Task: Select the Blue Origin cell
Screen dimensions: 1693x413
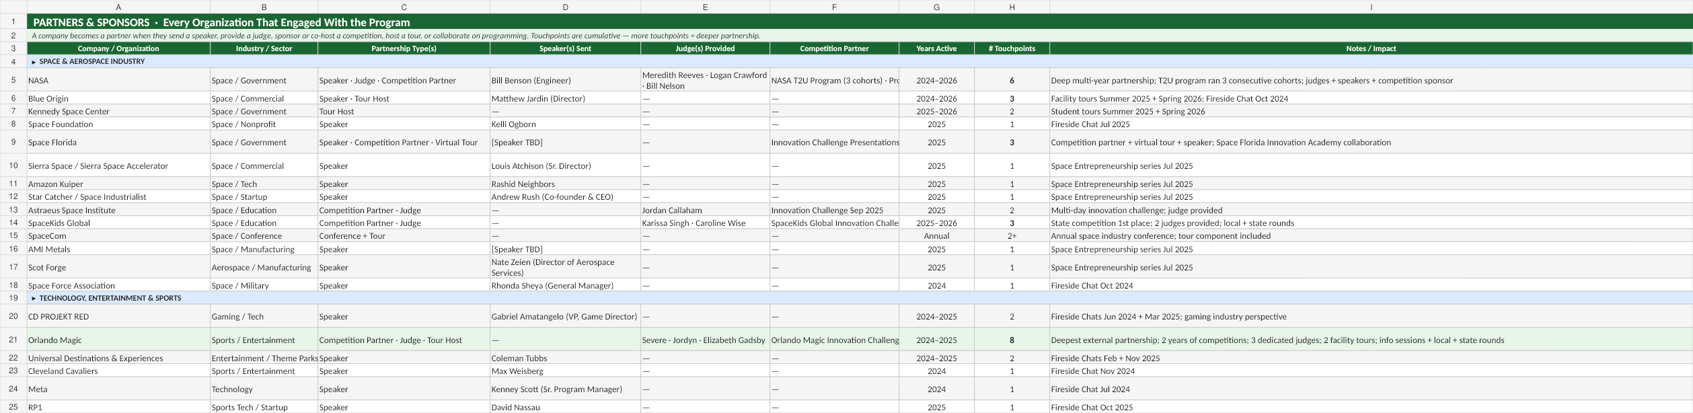Action: coord(118,98)
